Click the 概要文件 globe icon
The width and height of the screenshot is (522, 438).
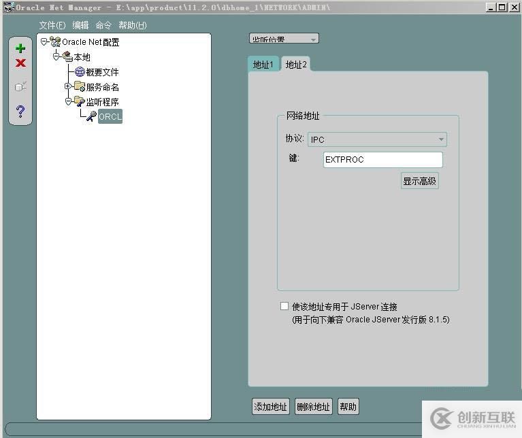80,71
